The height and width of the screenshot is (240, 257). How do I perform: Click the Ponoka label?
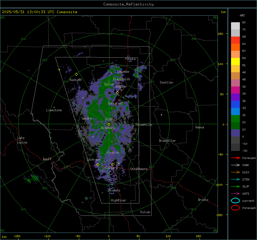[130, 59]
